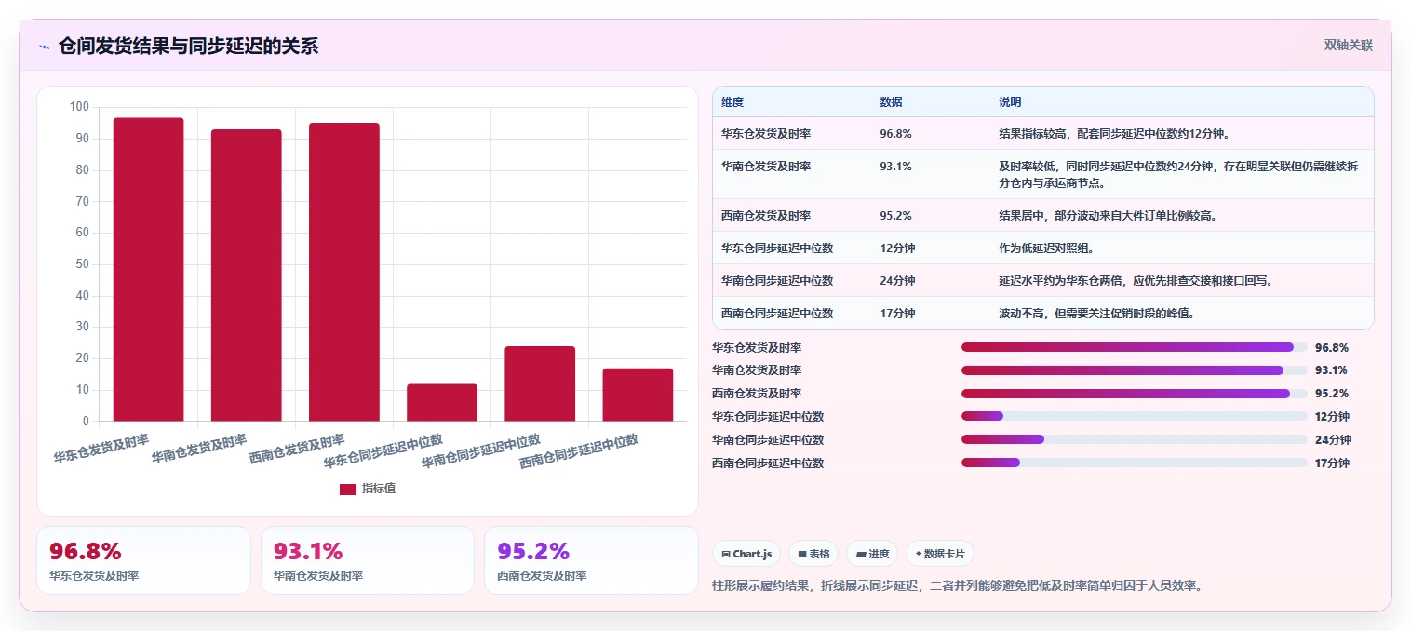Select the 93.1% 华南仓发货及时率 KPI card

tap(368, 560)
